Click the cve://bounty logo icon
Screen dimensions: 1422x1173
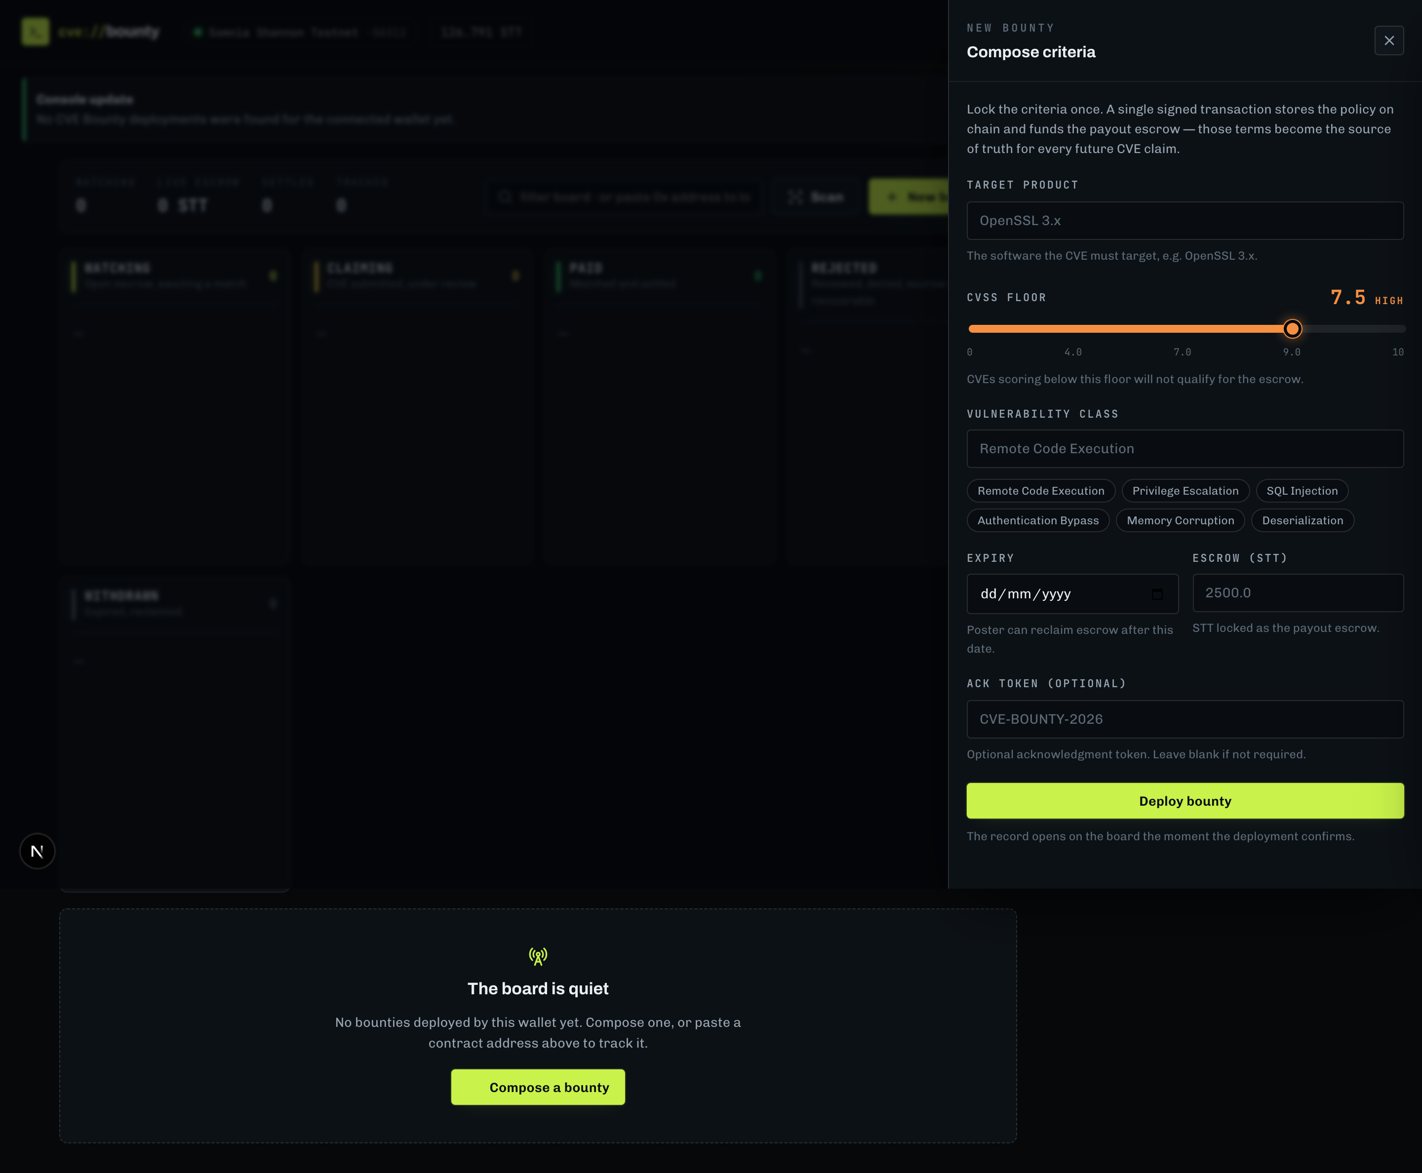[x=35, y=32]
